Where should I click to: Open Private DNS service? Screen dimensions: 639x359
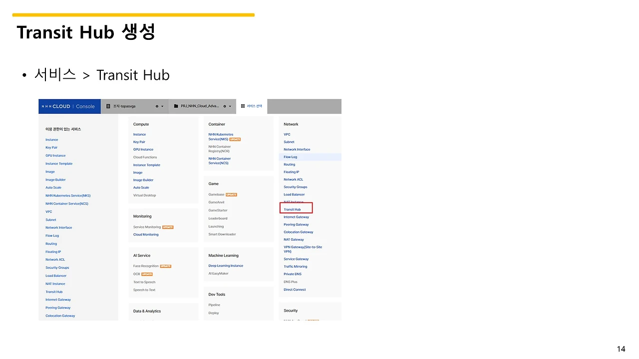[x=293, y=274]
